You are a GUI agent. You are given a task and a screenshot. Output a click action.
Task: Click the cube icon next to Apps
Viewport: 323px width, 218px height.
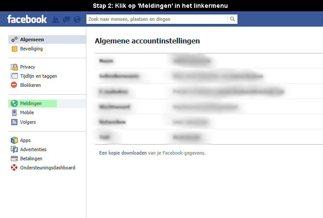coord(14,140)
